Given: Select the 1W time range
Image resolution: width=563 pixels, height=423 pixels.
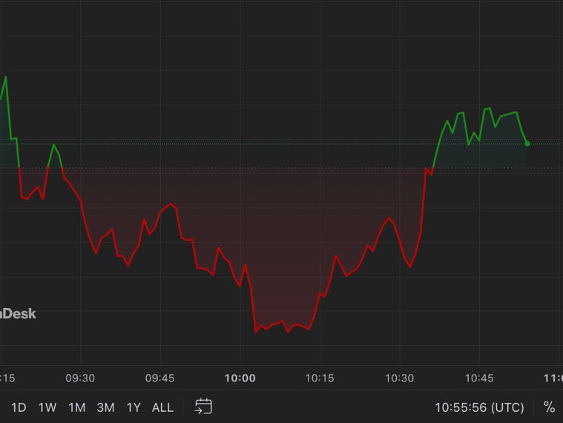Looking at the screenshot, I should pos(47,407).
